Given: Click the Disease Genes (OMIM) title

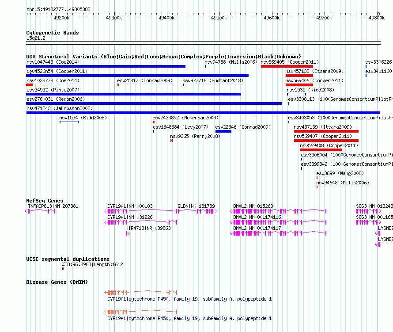Looking at the screenshot, I should click(x=57, y=282).
